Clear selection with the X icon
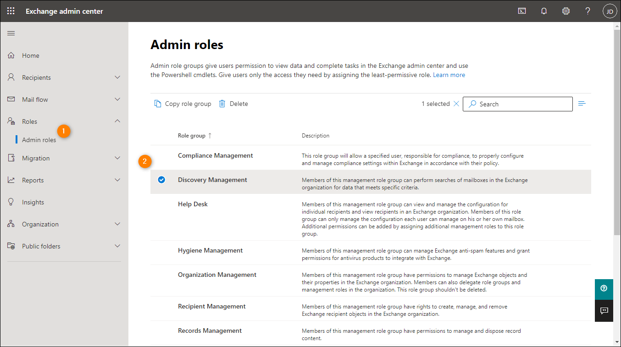 point(456,104)
